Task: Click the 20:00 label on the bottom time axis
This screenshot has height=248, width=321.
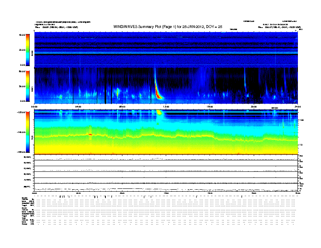Action: 254,193
